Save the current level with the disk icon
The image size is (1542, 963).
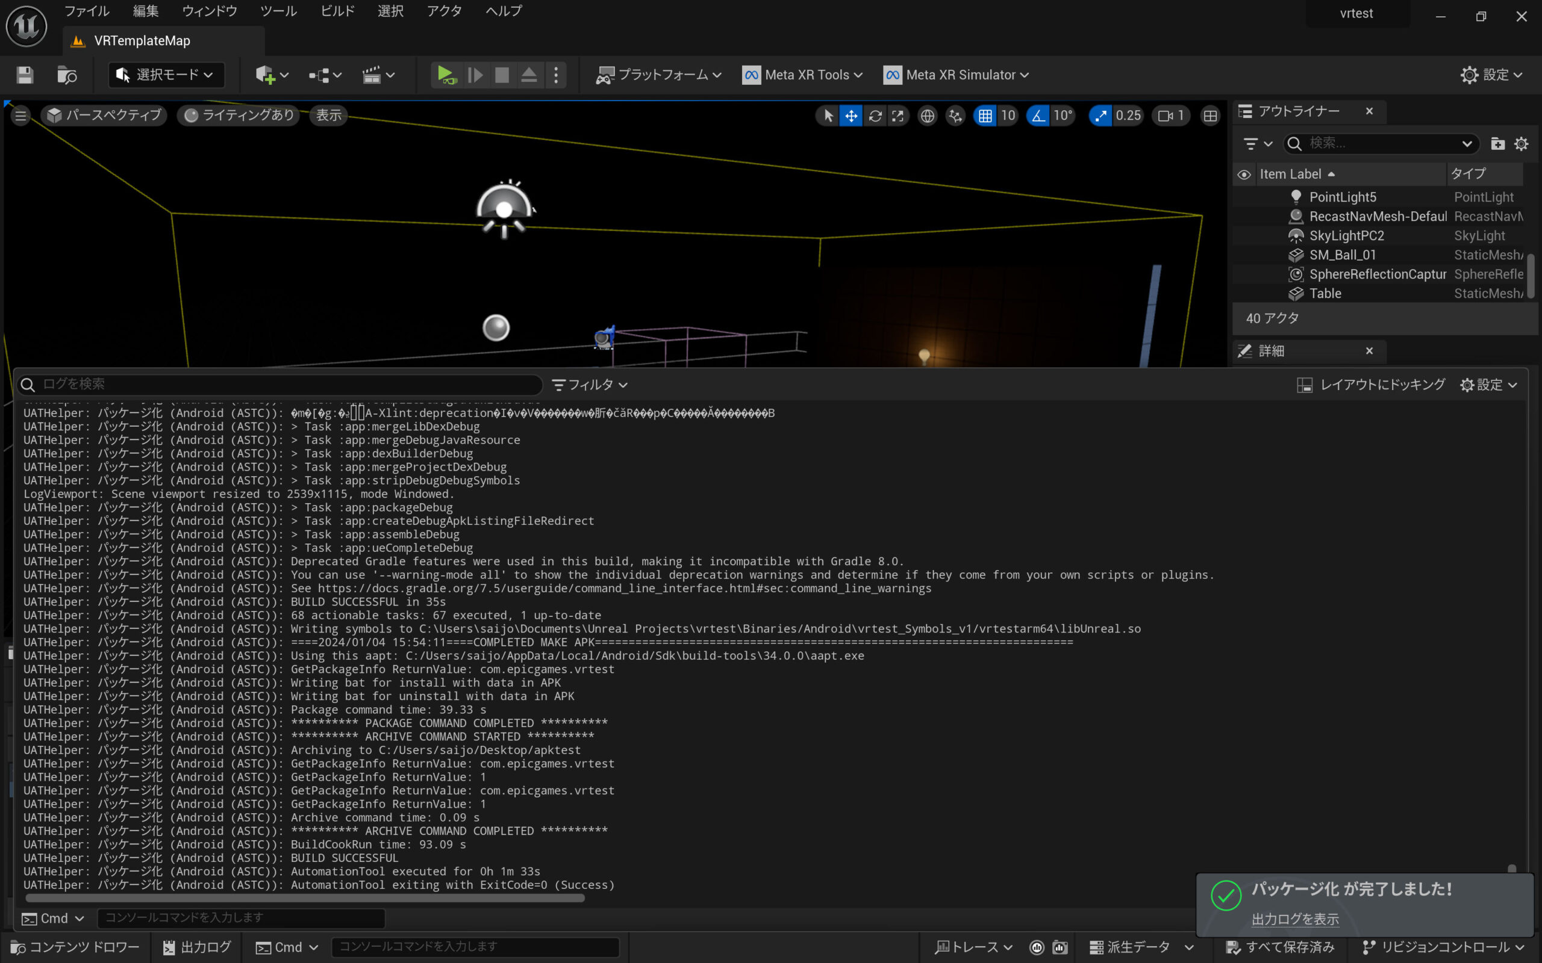click(25, 75)
